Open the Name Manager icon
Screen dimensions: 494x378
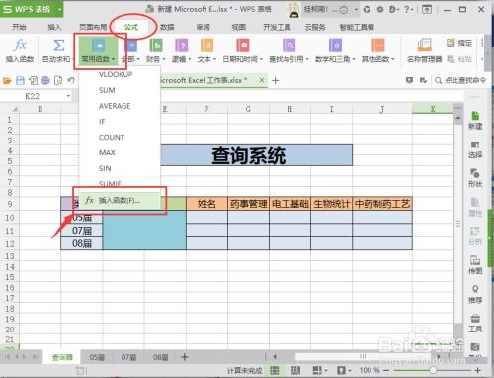(x=424, y=46)
